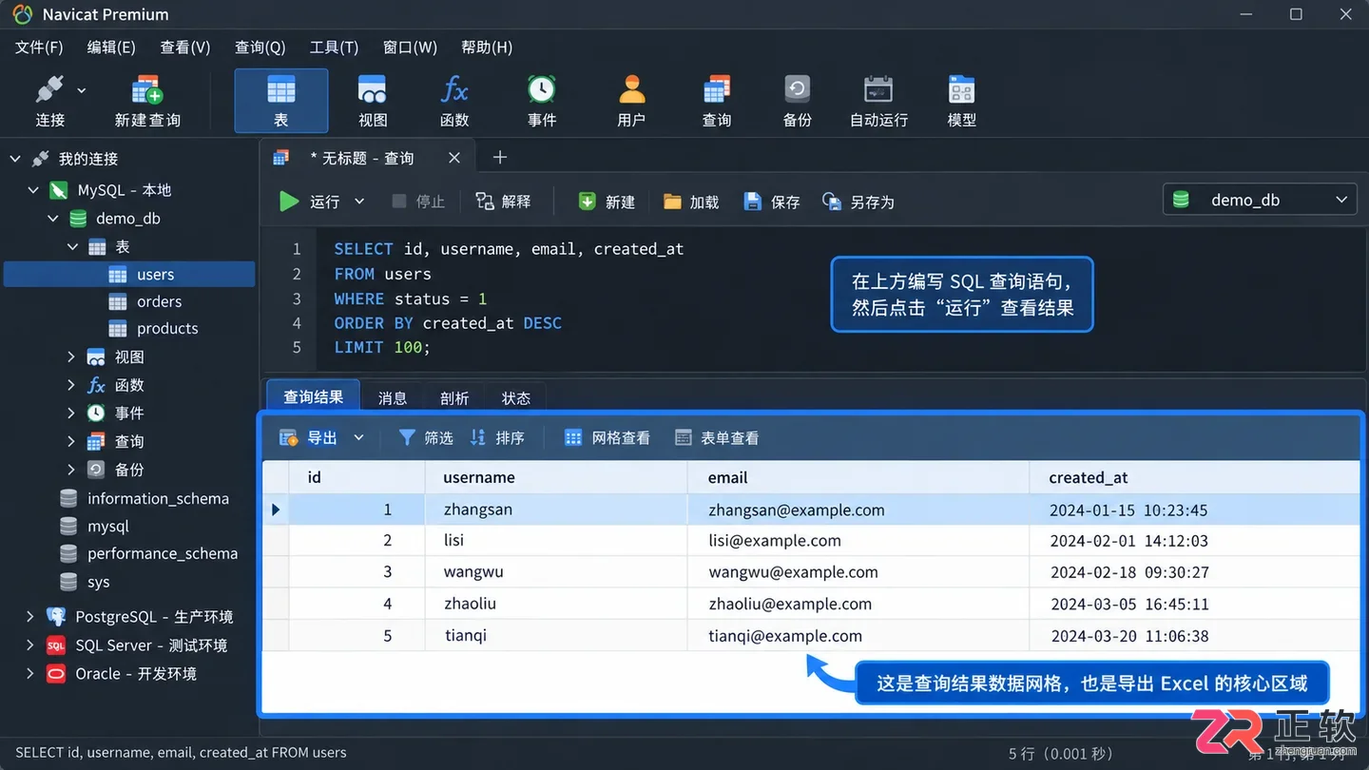Click the username column header
1369x770 pixels.
point(556,477)
